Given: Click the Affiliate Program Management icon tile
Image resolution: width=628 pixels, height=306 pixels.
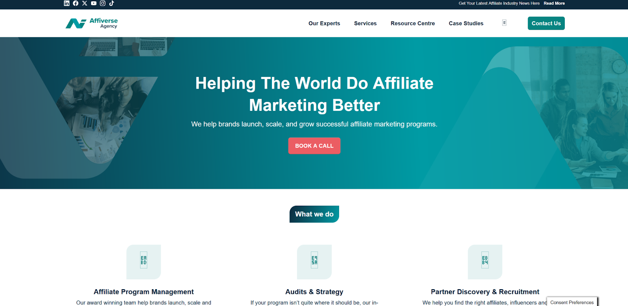Looking at the screenshot, I should pos(144,262).
